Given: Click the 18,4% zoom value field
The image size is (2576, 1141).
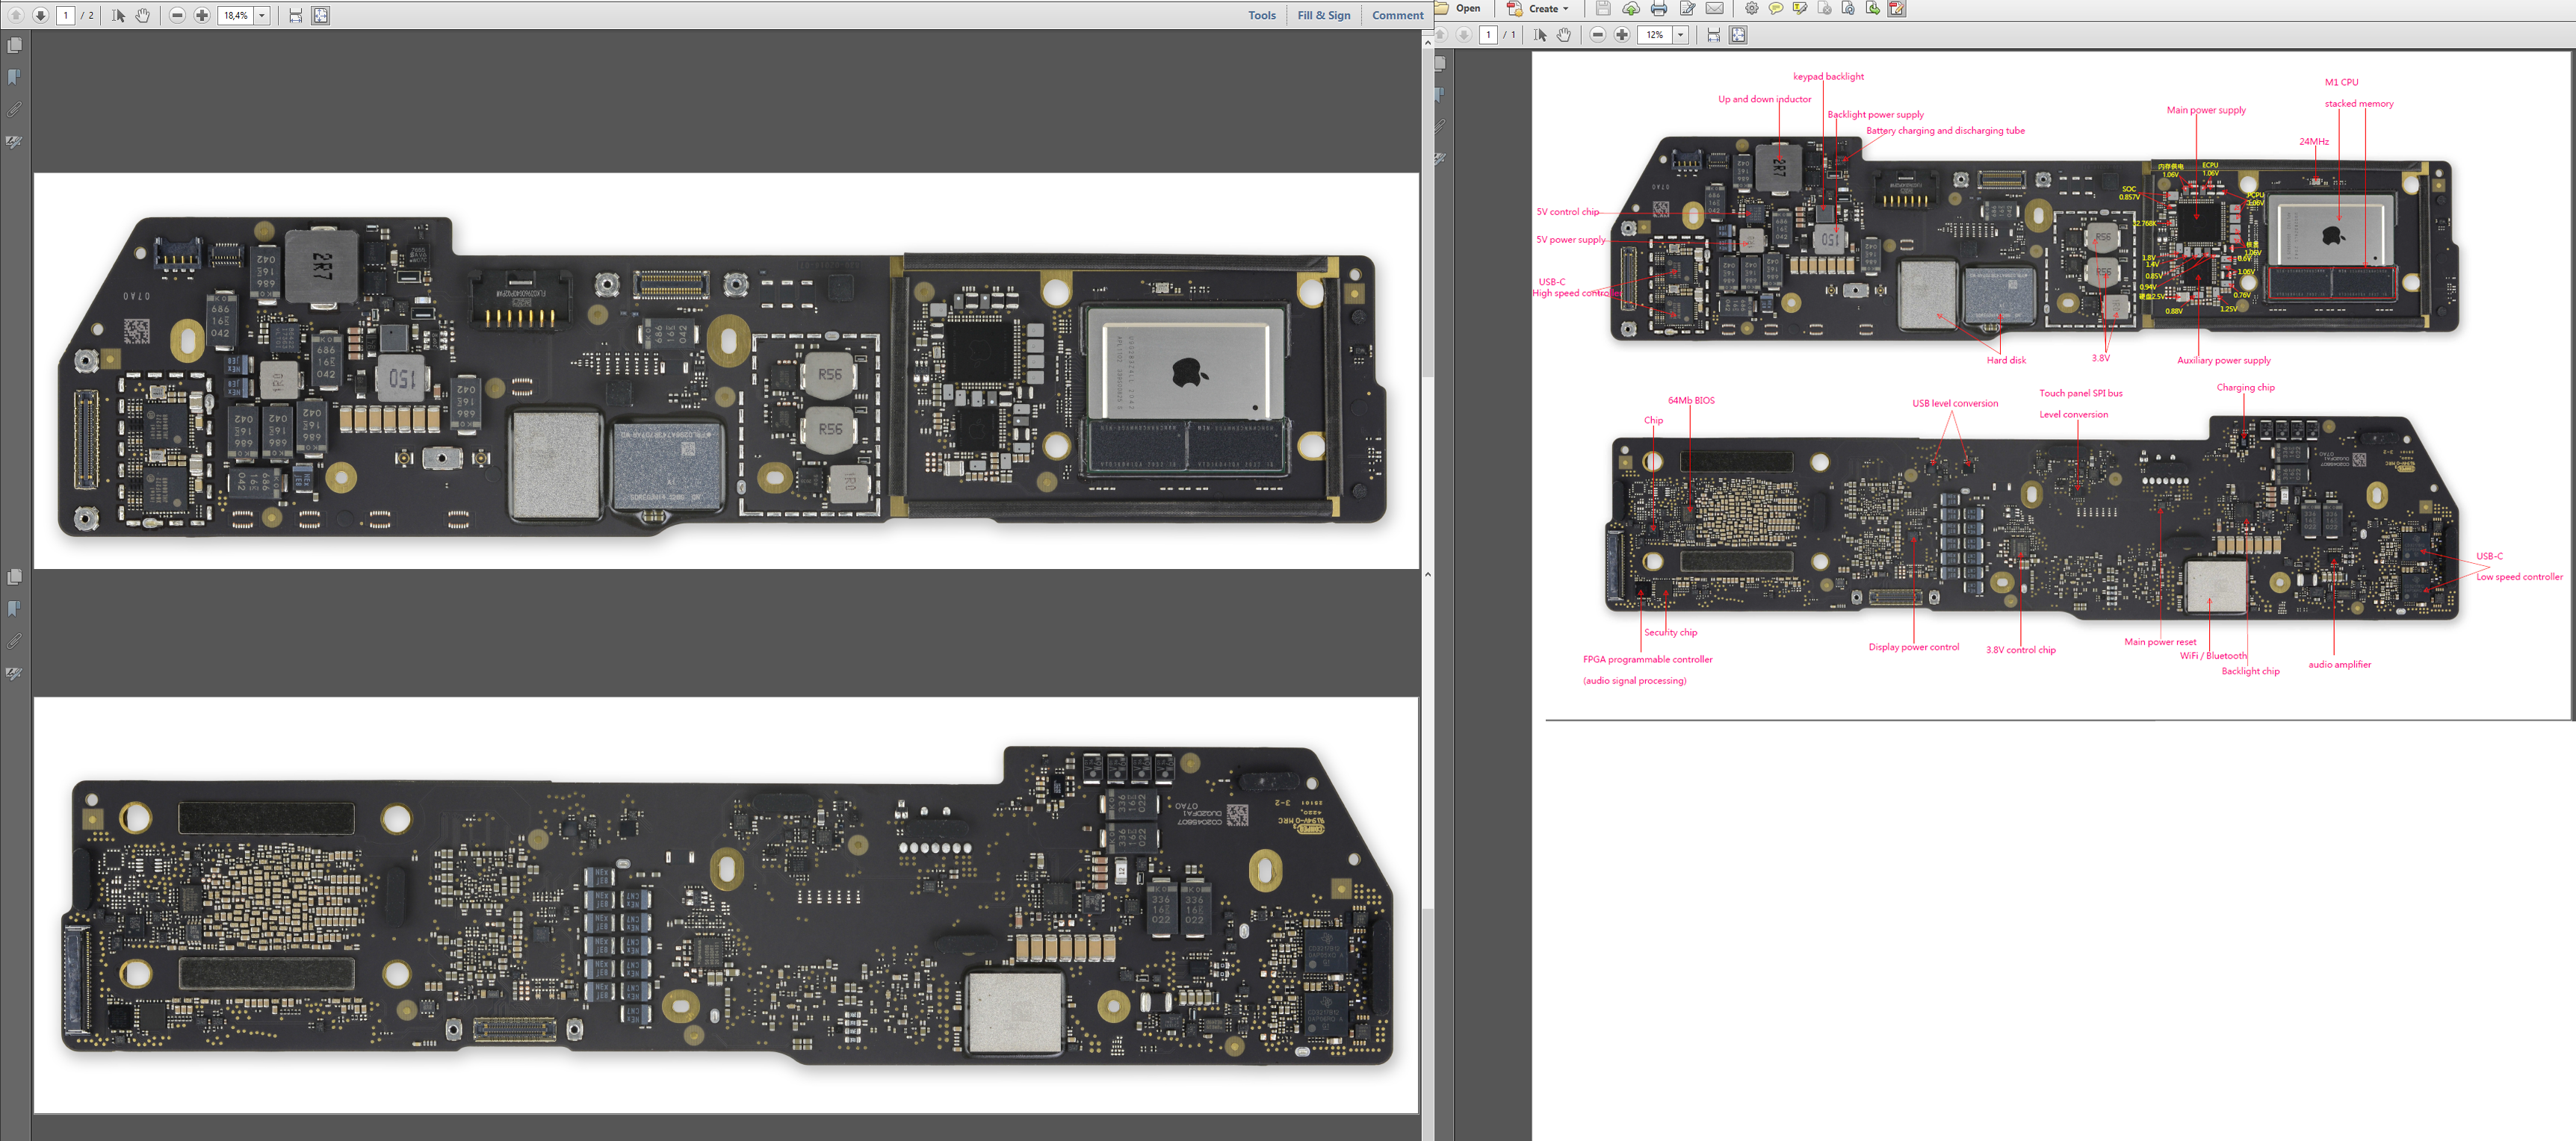Looking at the screenshot, I should point(236,15).
